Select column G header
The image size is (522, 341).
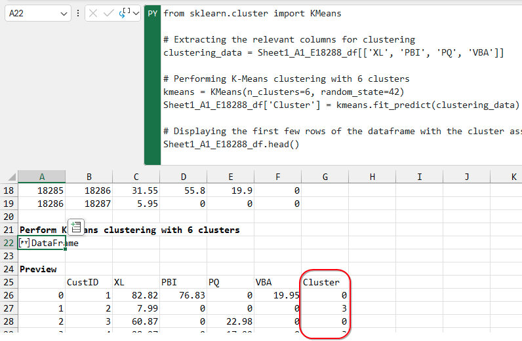tap(325, 177)
